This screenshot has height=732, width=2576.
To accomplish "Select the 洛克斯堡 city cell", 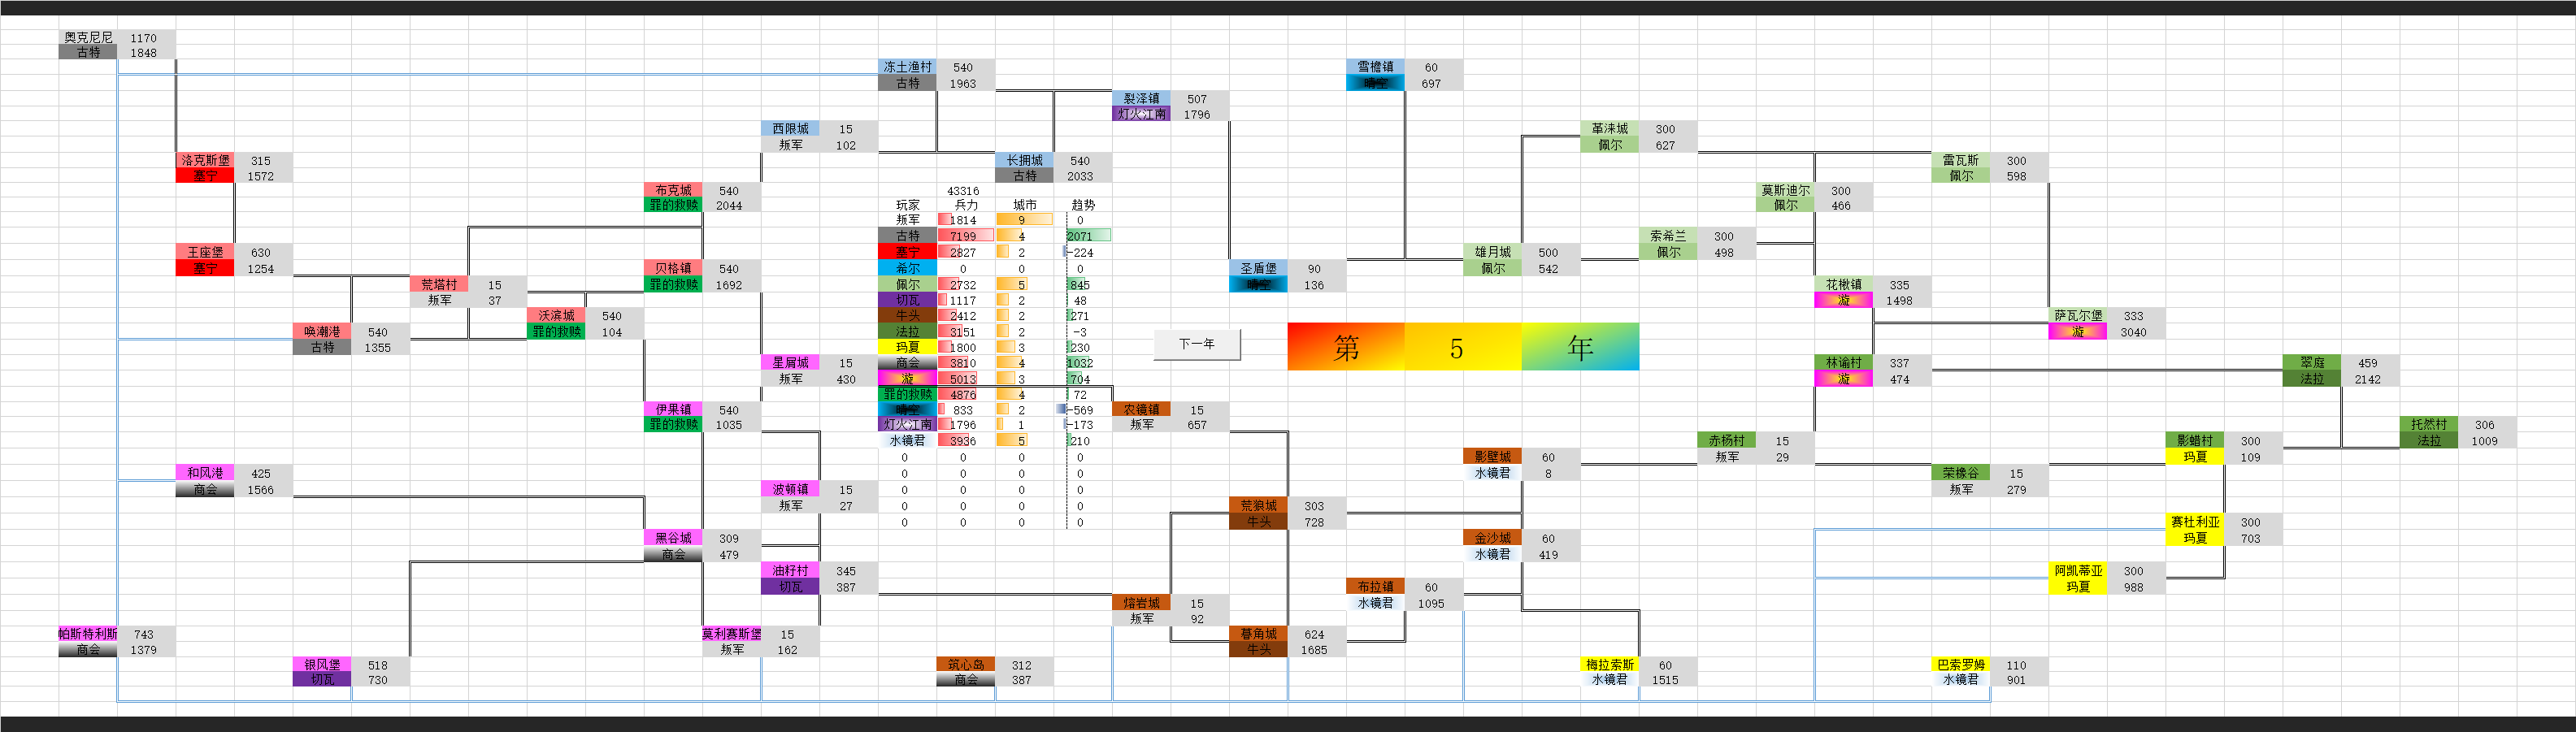I will point(205,160).
